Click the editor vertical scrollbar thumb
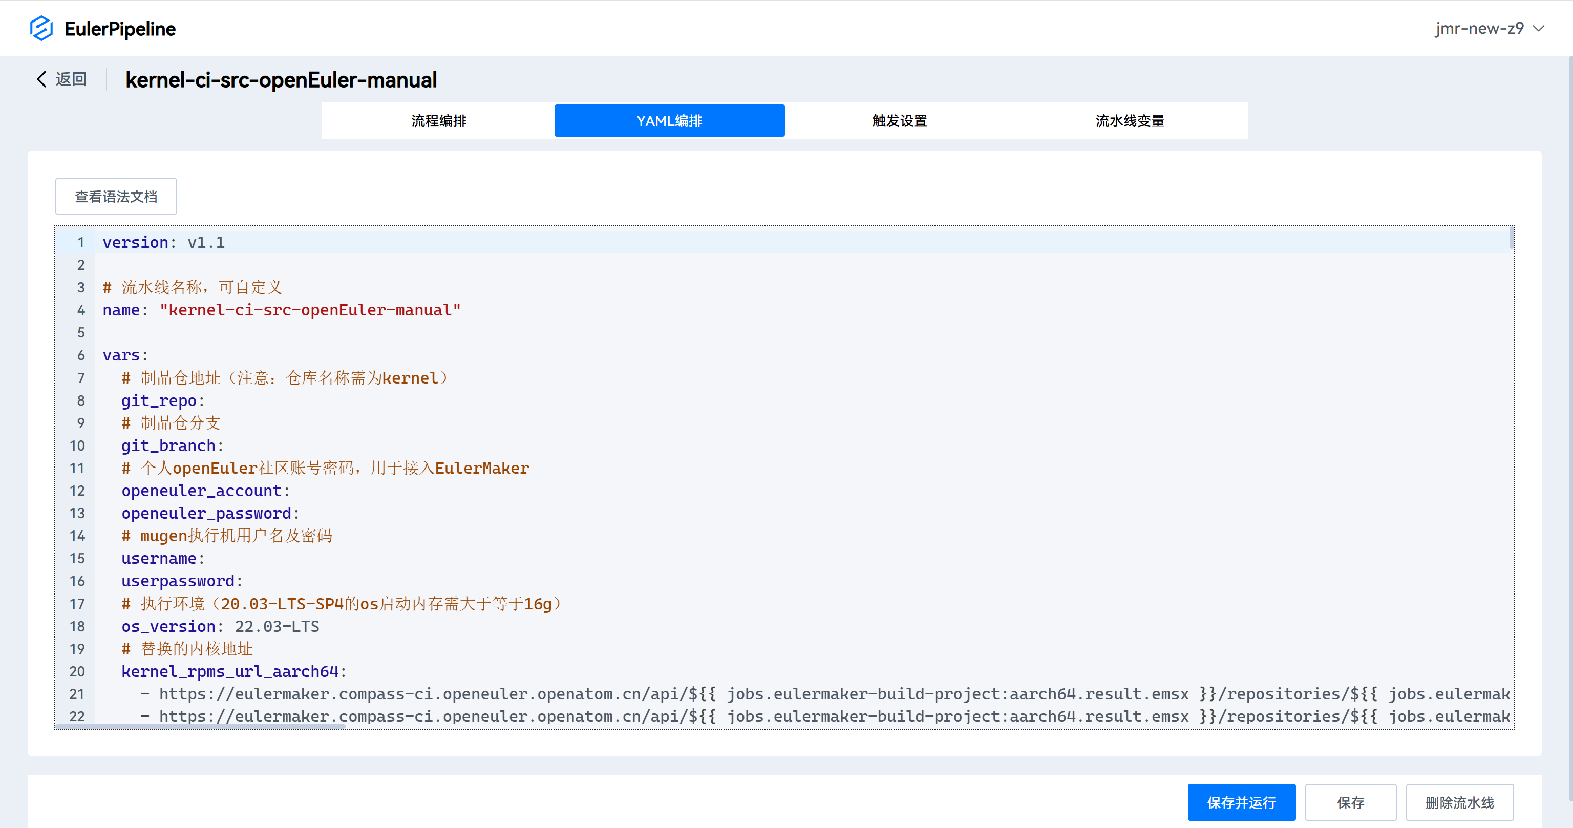1573x828 pixels. click(1512, 238)
